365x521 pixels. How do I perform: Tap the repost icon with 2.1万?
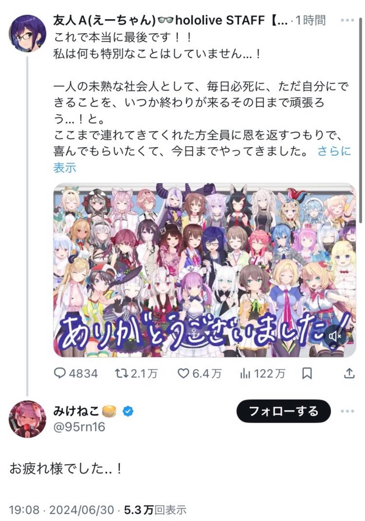[121, 374]
